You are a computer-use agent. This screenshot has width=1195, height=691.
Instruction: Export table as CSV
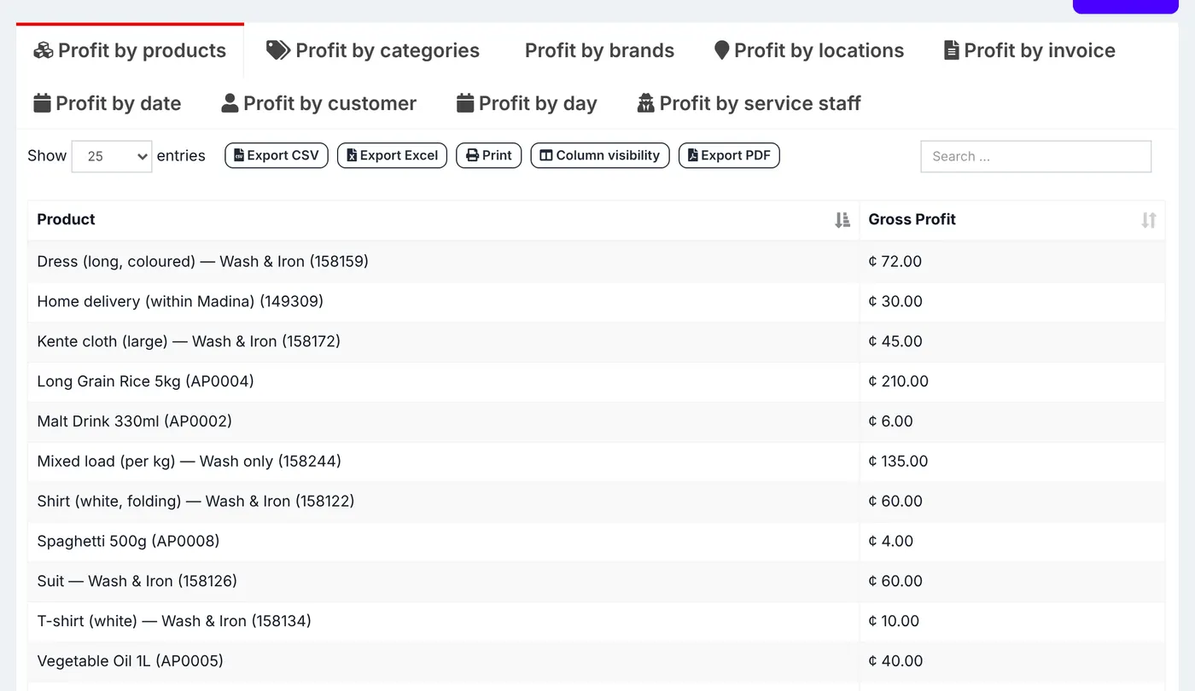pyautogui.click(x=277, y=155)
